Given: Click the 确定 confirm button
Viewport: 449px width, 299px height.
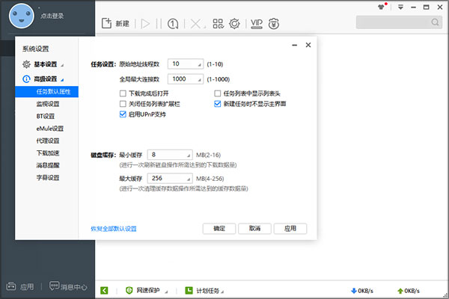Looking at the screenshot, I should click(219, 229).
